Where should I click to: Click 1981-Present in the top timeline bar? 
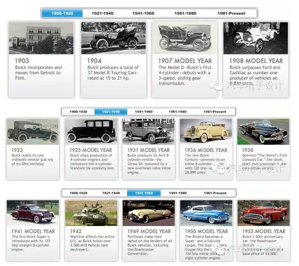(x=231, y=13)
